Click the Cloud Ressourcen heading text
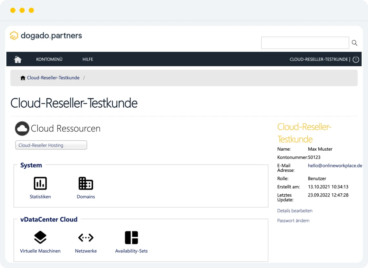The height and width of the screenshot is (268, 368). (66, 129)
